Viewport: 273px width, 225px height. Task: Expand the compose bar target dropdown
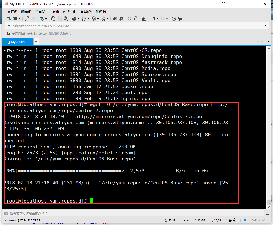coord(260,213)
